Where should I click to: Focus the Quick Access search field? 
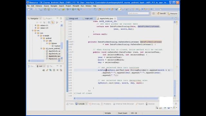click(138, 13)
